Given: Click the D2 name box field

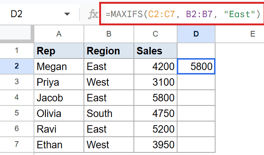Looking at the screenshot, I should click(x=40, y=14).
